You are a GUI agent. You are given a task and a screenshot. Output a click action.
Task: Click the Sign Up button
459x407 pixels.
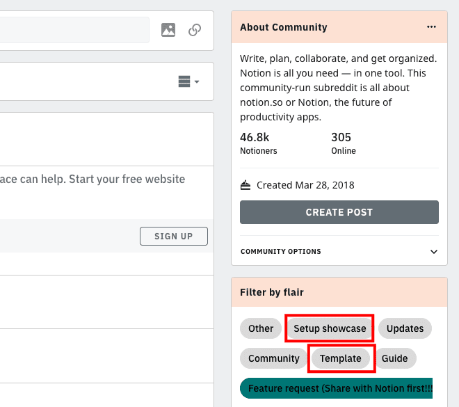tap(174, 236)
